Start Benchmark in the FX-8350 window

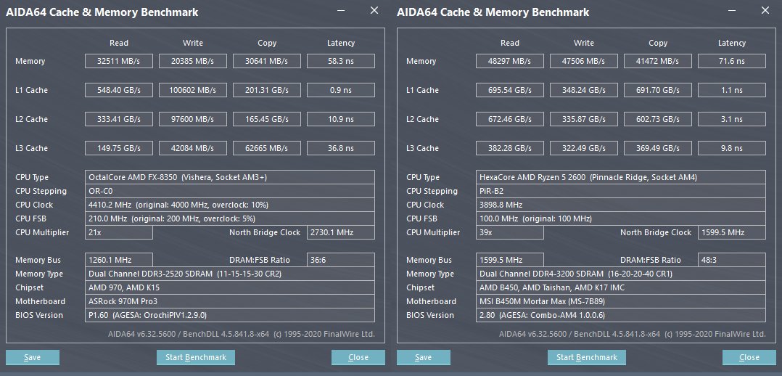[196, 357]
